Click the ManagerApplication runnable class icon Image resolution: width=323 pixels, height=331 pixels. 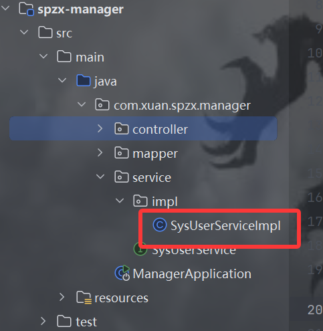tap(122, 273)
